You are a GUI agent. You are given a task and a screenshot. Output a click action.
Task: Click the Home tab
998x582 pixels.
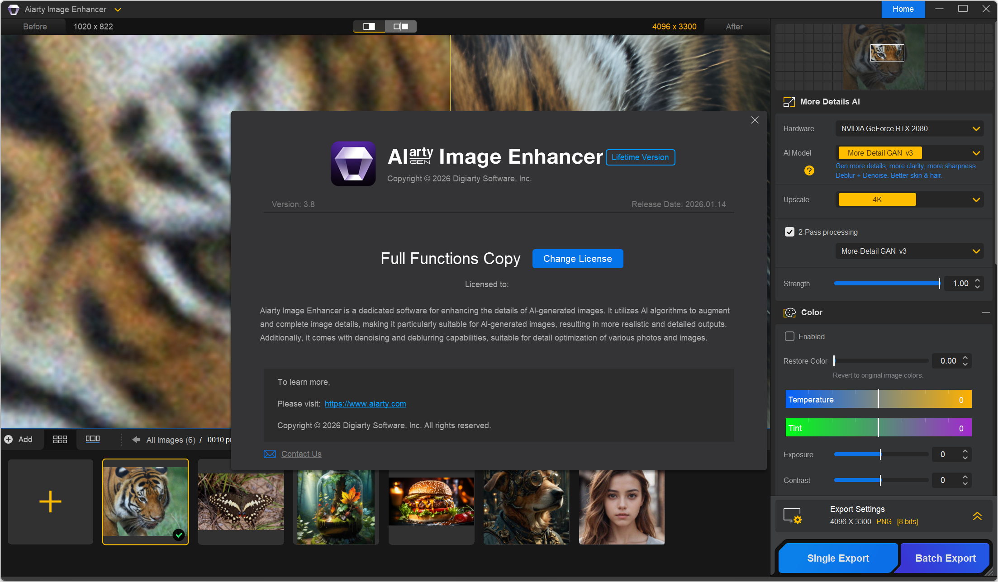(x=903, y=9)
